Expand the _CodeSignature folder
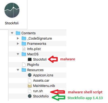The height and width of the screenshot is (103, 108). [18, 38]
